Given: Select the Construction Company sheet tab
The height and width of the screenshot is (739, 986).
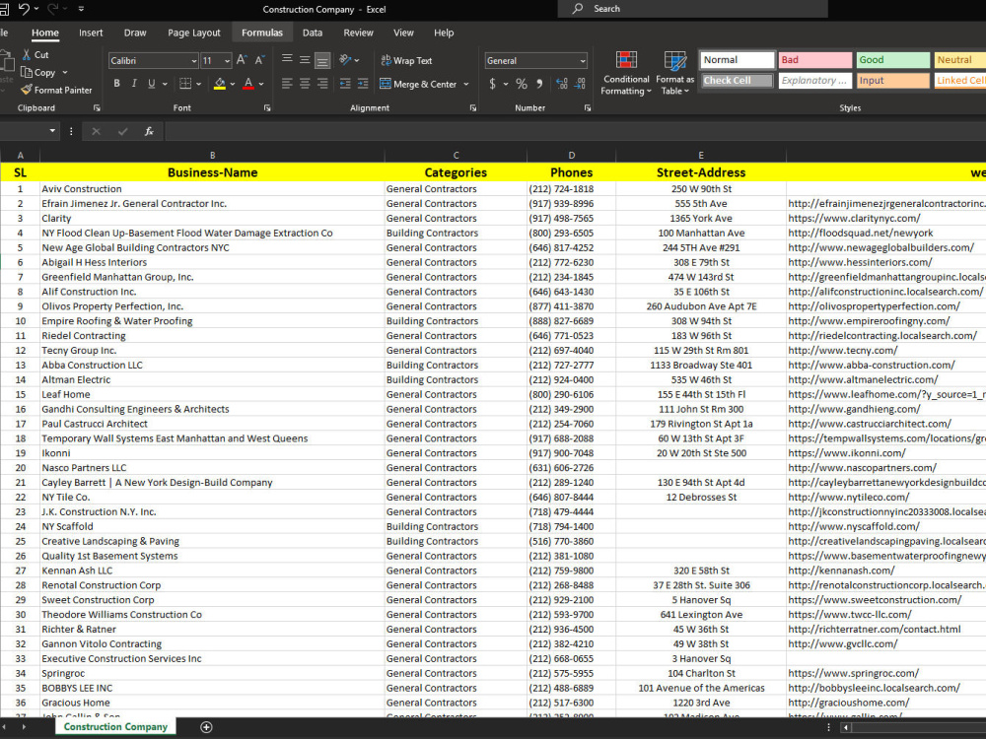Looking at the screenshot, I should click(115, 726).
